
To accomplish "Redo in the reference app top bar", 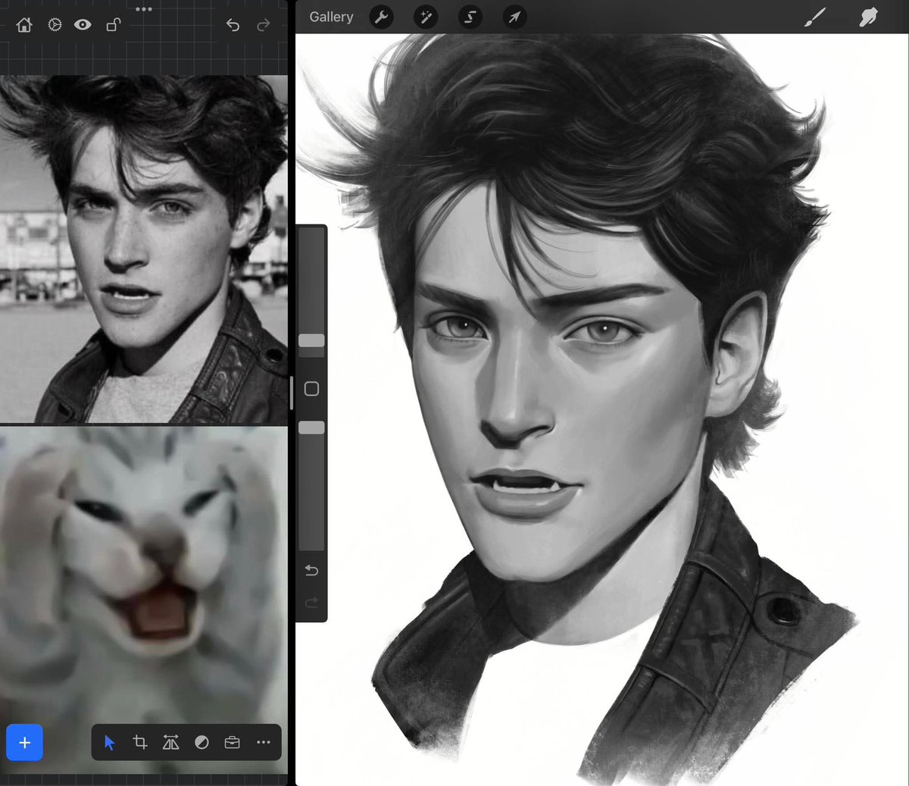I will tap(263, 25).
